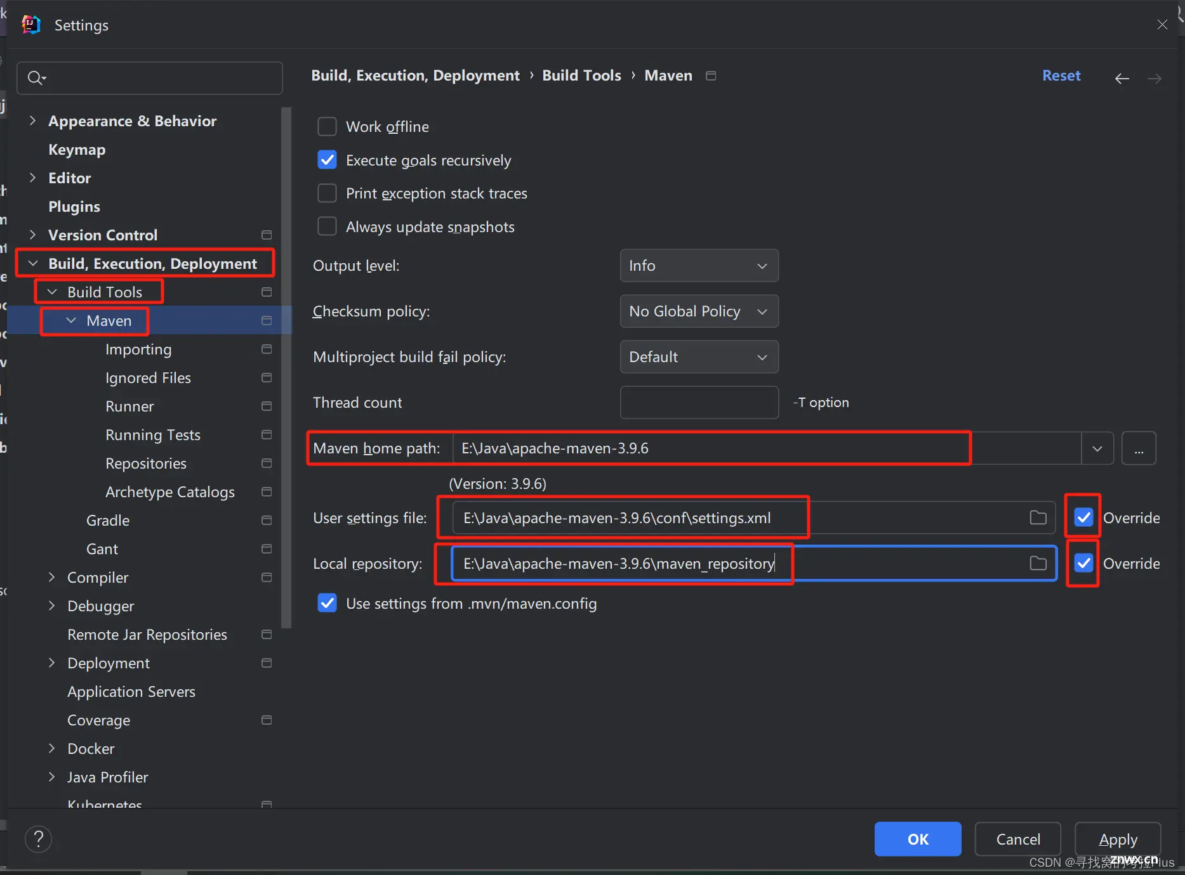Go back with the left arrow icon

(x=1122, y=78)
